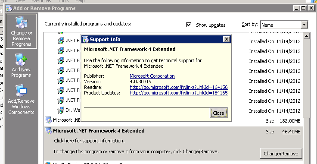Click the Change/Remove button
Viewport: 317px width, 164px height.
tap(281, 154)
